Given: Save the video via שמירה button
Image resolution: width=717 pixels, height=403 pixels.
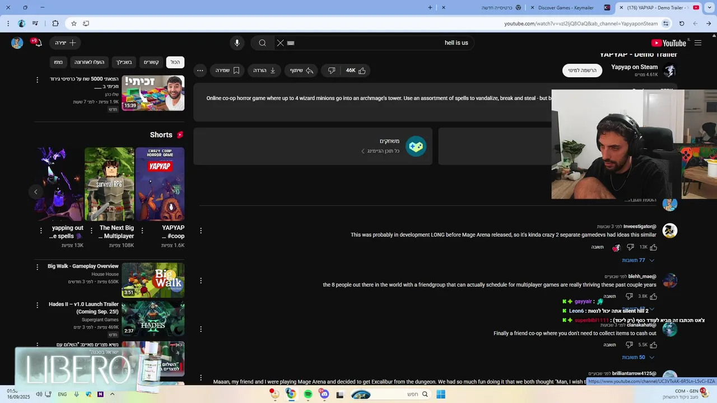Looking at the screenshot, I should 228,71.
